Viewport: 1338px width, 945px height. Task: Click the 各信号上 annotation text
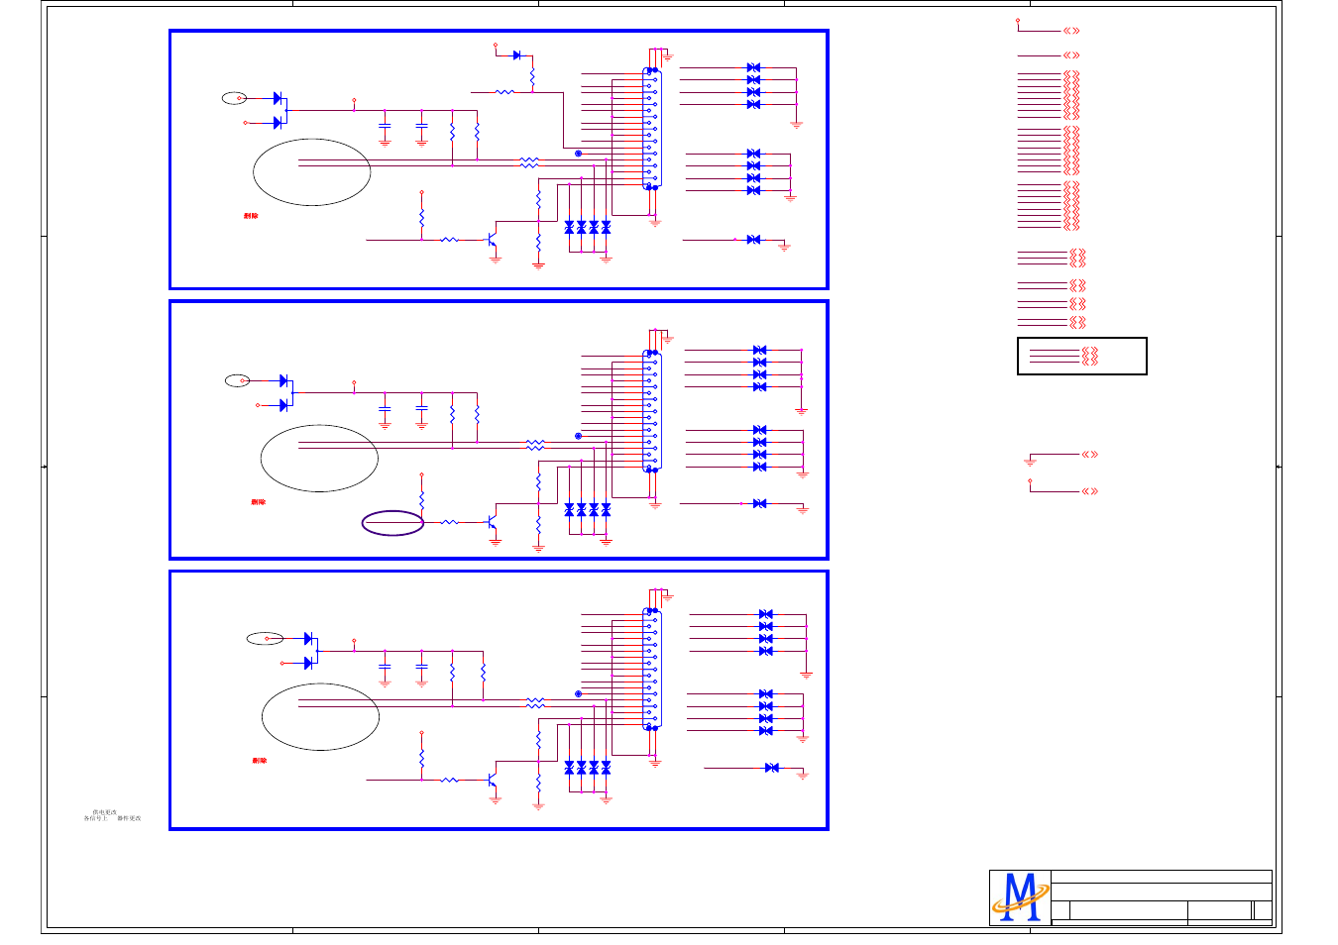[96, 818]
